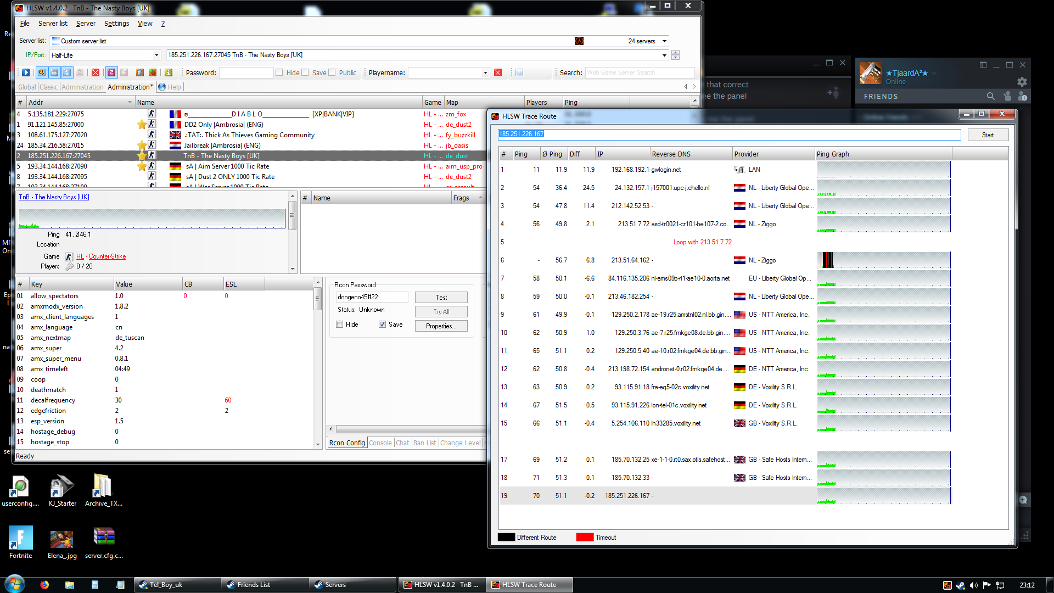Enable the Hide checkbox next to Password
Screen dimensions: 1054x593
[x=279, y=72]
